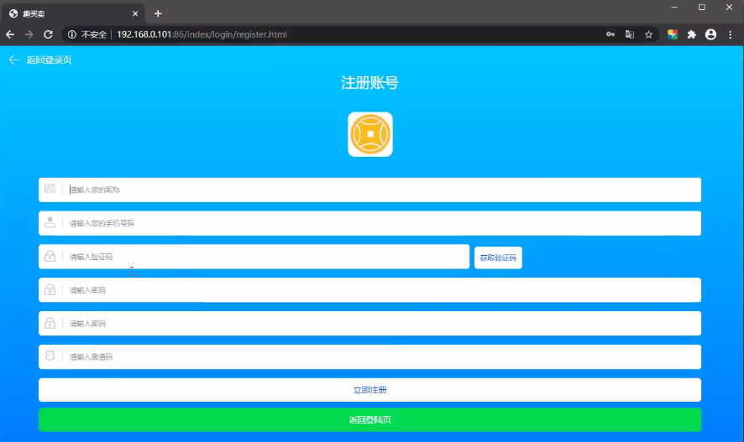Click the nickname field's card icon
Screen dimensions: 744x442
point(50,189)
